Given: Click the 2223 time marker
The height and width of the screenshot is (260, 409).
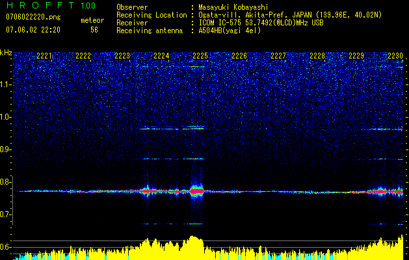Looking at the screenshot, I should tap(122, 56).
